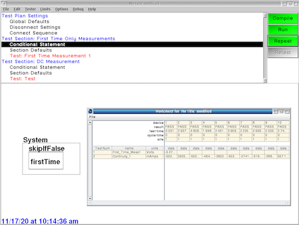
Task: Click the Connect Sequence entry
Action: 33,33
